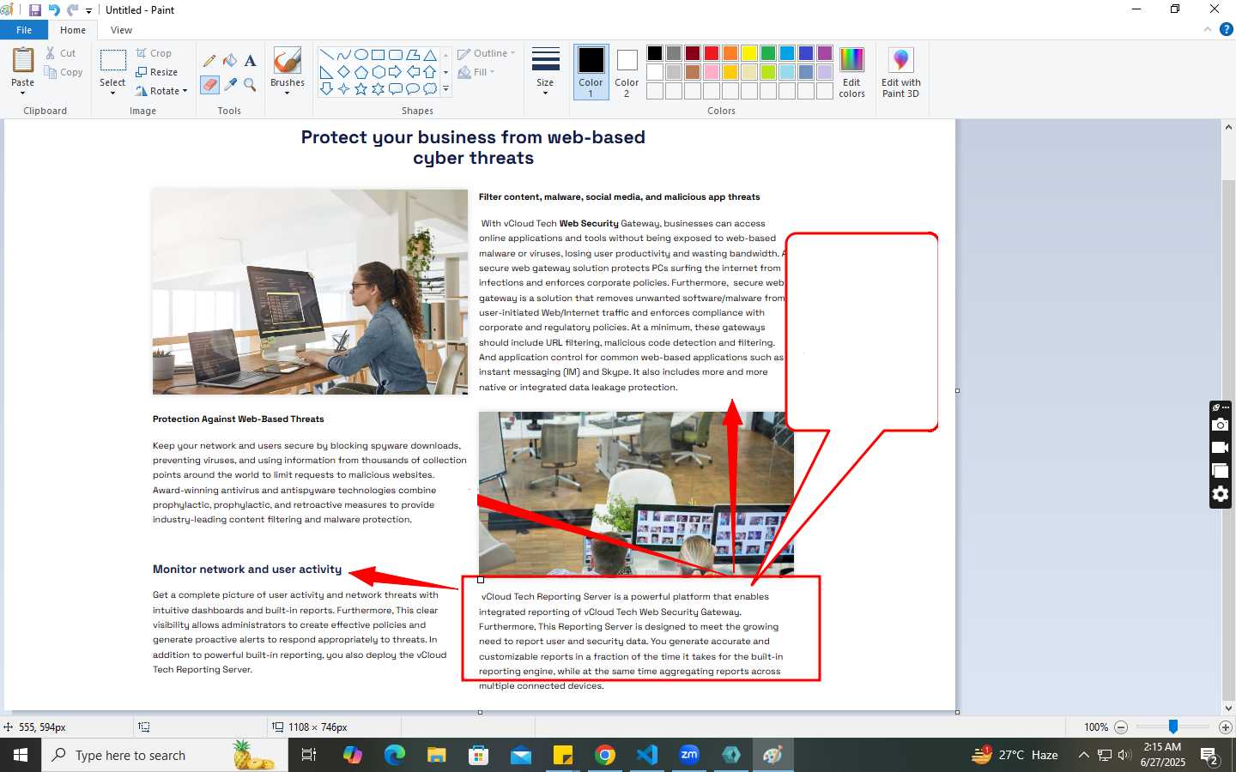The image size is (1236, 772).
Task: Click the Save icon in title bar
Action: coord(35,10)
